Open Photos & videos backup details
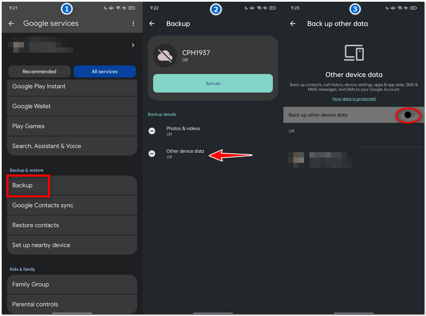Image resolution: width=426 pixels, height=316 pixels. [x=213, y=131]
